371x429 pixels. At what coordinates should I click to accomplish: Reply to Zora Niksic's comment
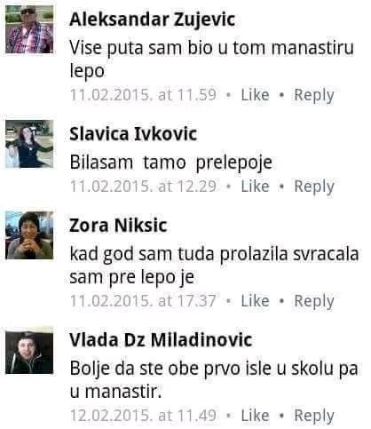[x=314, y=302]
